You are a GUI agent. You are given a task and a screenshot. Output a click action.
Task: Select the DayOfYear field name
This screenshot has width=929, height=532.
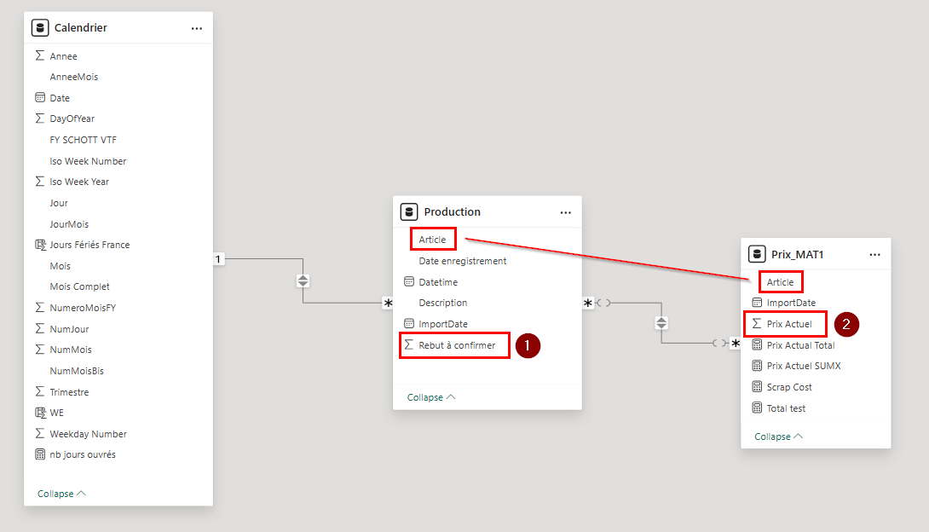pos(72,119)
